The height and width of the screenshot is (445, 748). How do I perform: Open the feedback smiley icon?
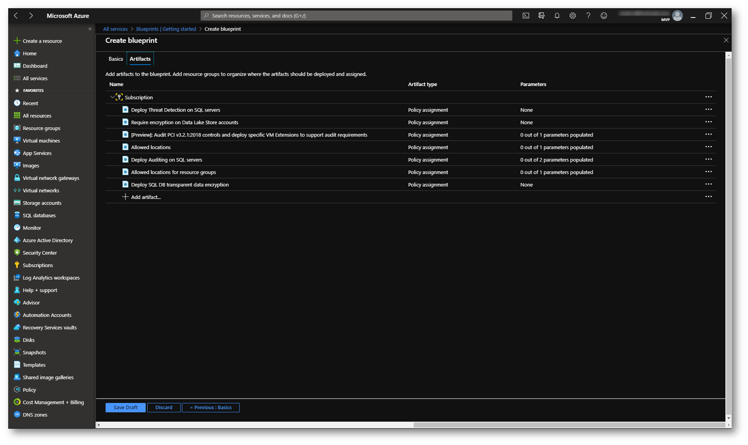604,16
